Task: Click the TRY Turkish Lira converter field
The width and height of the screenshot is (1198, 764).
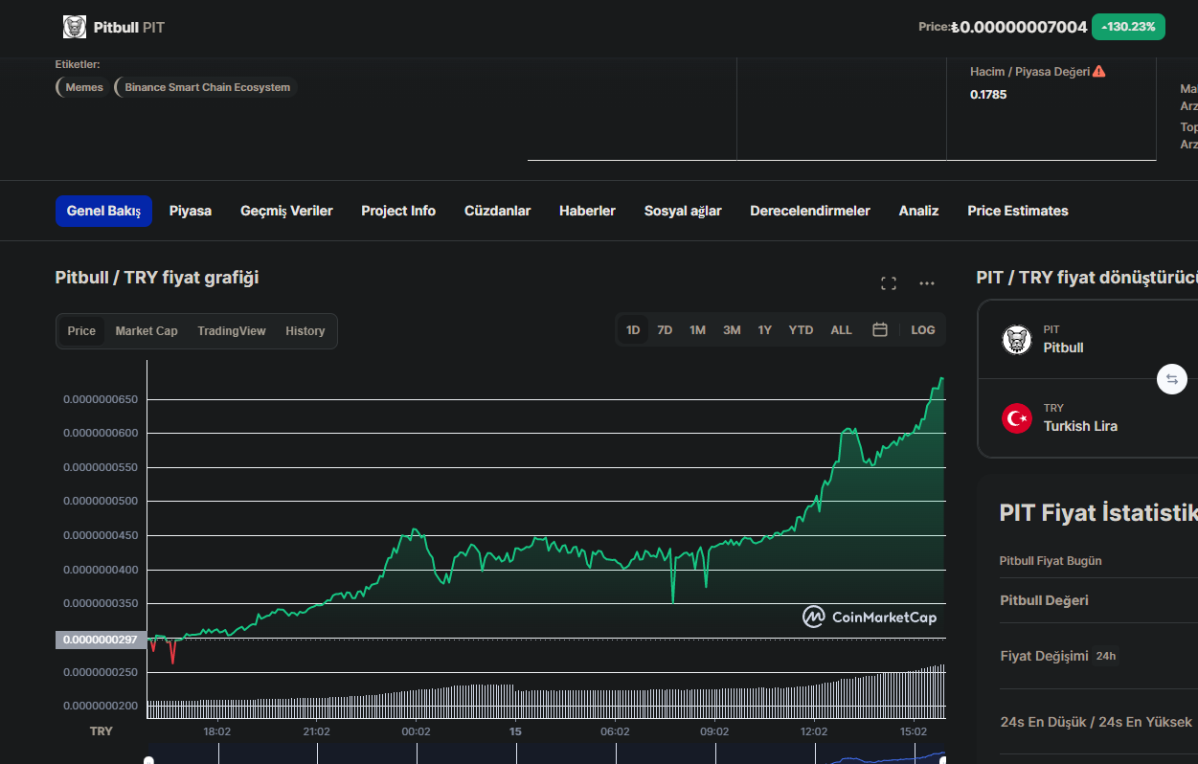Action: pyautogui.click(x=1088, y=417)
